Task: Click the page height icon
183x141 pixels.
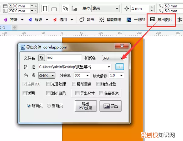Action: point(5,11)
